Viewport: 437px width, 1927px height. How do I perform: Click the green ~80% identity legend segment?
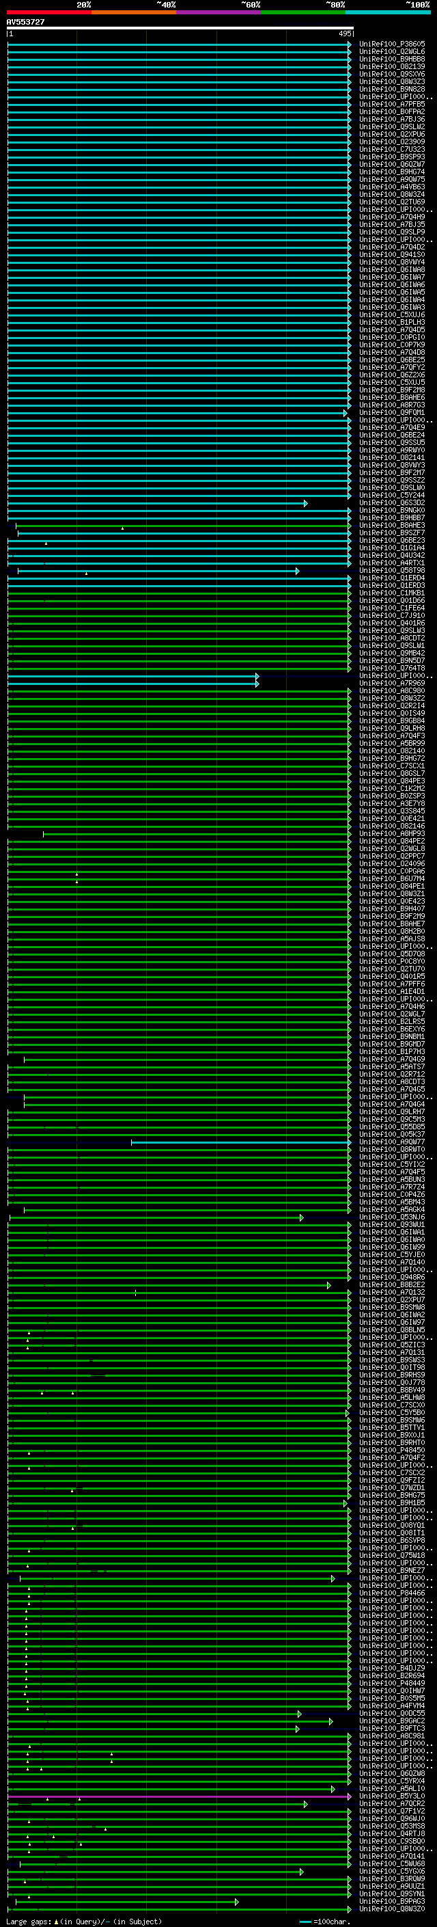pyautogui.click(x=303, y=12)
